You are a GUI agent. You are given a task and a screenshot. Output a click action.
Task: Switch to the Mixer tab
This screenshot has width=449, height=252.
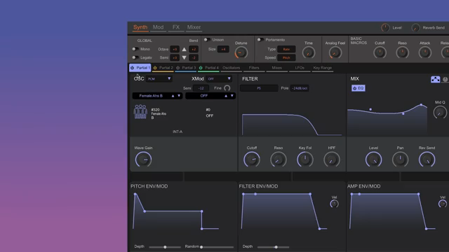(194, 27)
